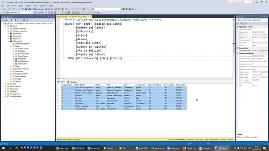Click the Save All icon in the toolbar
Viewport: 269px width, 151px height.
coord(29,9)
